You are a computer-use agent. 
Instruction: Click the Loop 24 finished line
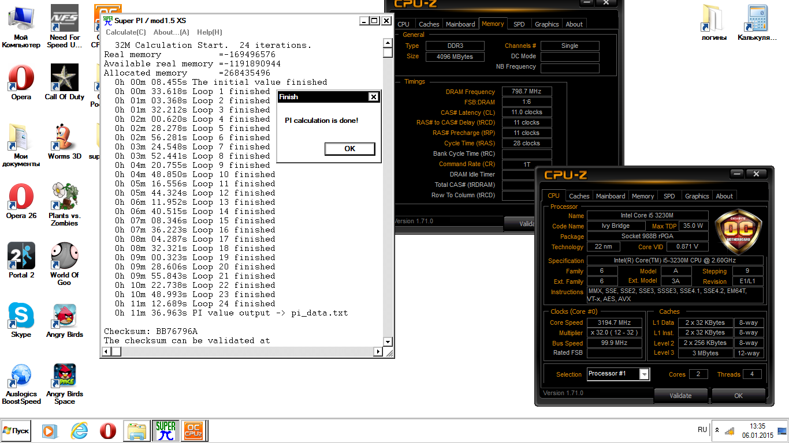(195, 303)
